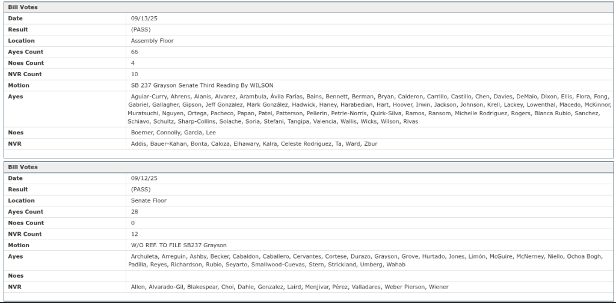Click the name Rivas in Ayes list
The width and height of the screenshot is (616, 303).
(x=410, y=122)
